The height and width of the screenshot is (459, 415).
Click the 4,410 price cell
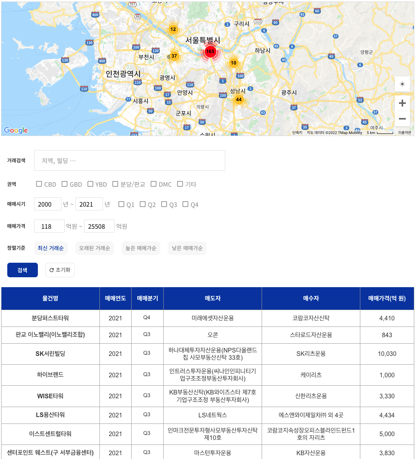click(387, 318)
